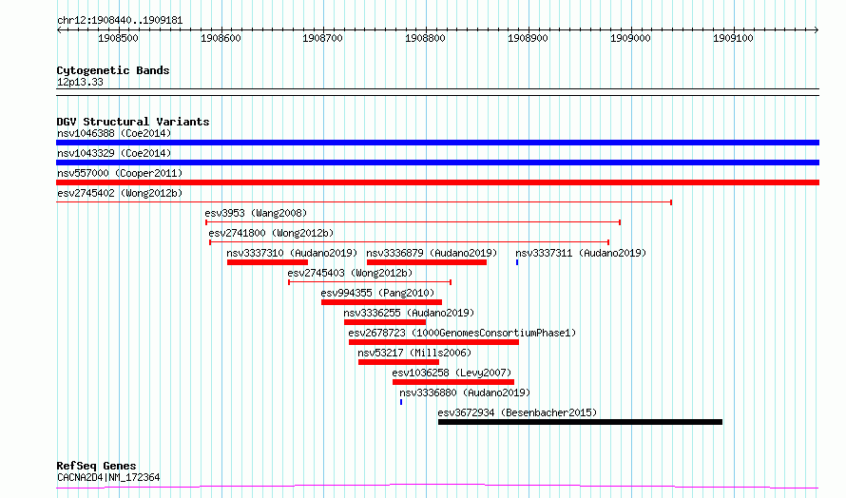
Task: Open the esv2678723 (1000GenomesConsortiumPhase1) label
Action: point(462,333)
